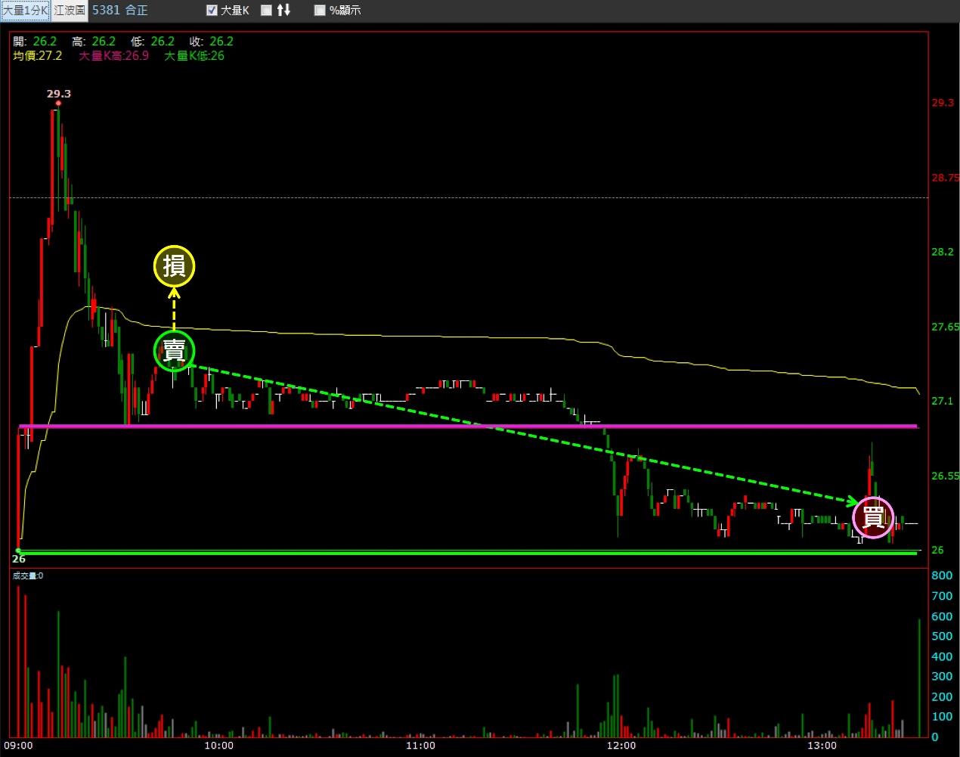Click the 29.3 high-price dot marker

58,103
